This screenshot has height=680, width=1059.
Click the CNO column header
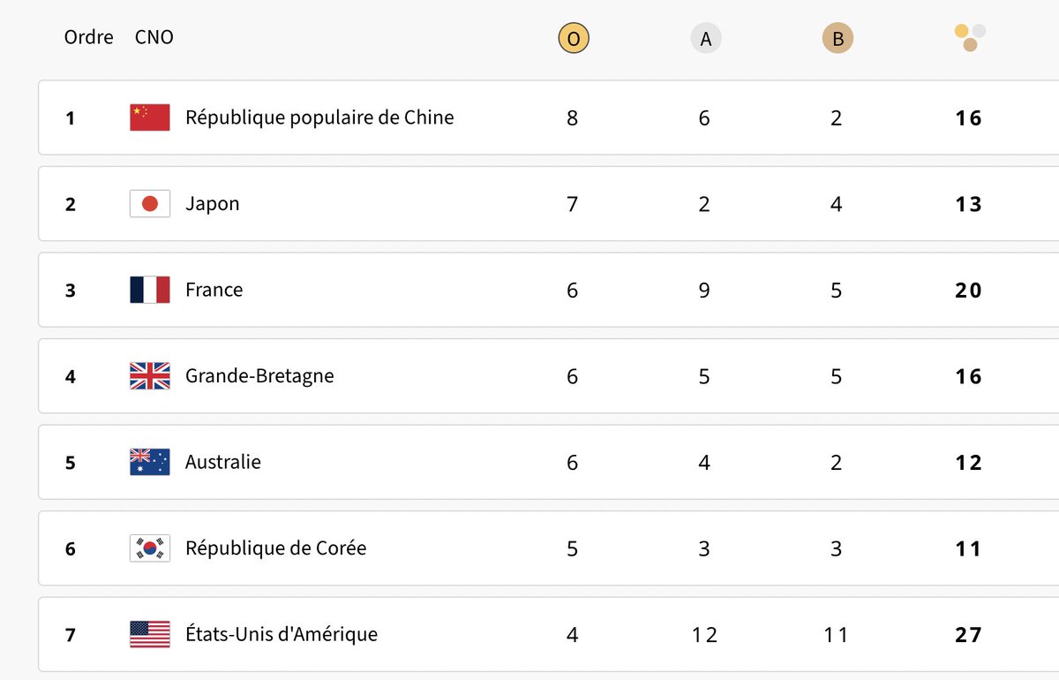click(x=154, y=38)
